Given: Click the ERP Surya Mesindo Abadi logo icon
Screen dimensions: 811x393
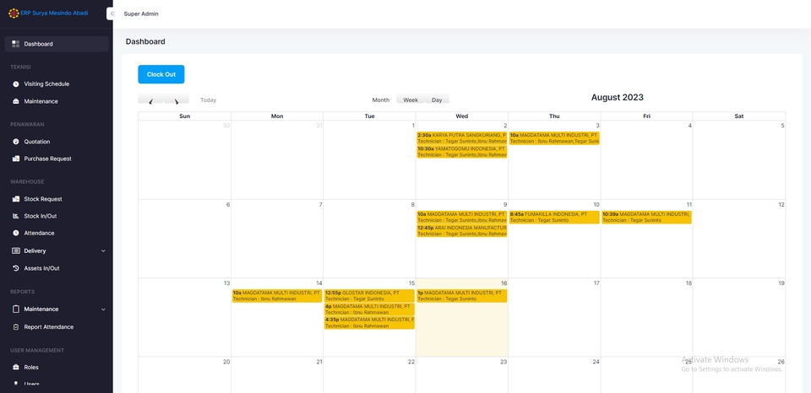Looking at the screenshot, I should click(14, 13).
